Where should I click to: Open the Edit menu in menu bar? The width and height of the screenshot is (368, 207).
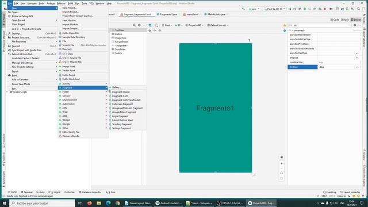(x=16, y=3)
